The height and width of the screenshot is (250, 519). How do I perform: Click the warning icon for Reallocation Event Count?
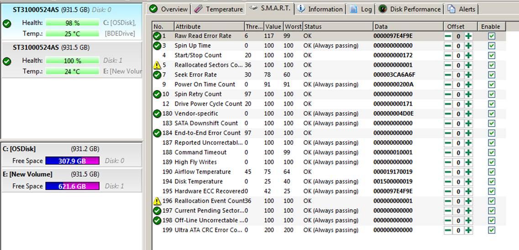click(x=157, y=201)
